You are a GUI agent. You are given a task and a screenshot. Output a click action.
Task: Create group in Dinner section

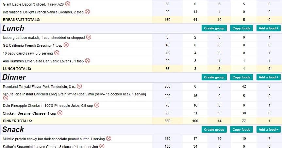point(214,77)
